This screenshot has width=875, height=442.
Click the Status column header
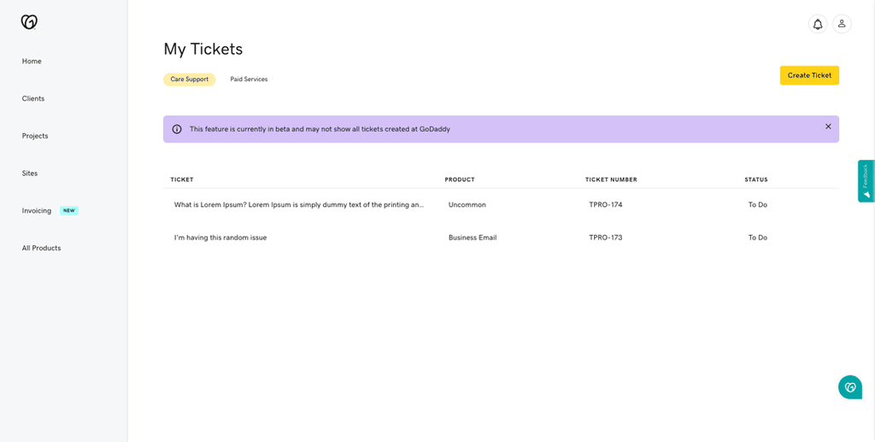756,180
